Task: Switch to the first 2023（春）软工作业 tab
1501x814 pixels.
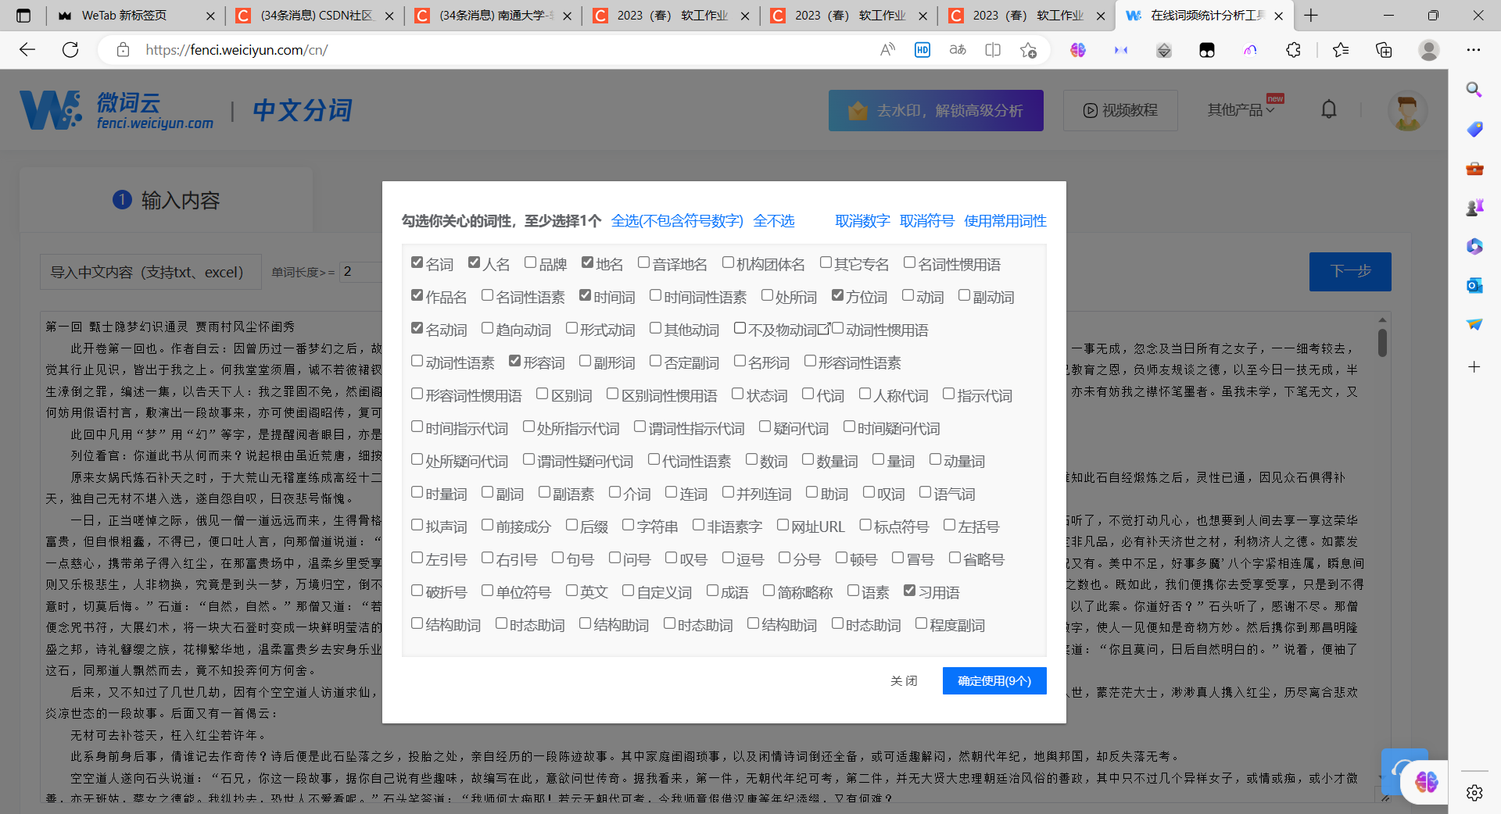Action: (672, 16)
